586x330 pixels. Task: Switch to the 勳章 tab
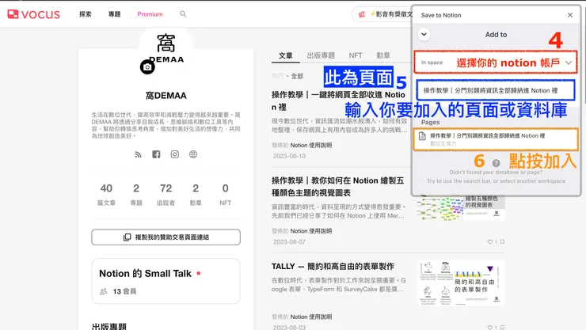point(383,55)
